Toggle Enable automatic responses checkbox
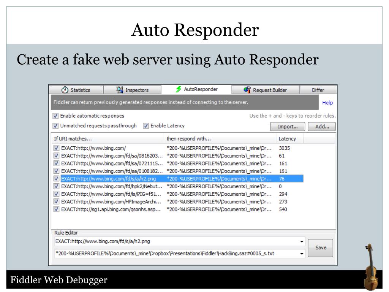389x292 pixels. click(x=55, y=116)
